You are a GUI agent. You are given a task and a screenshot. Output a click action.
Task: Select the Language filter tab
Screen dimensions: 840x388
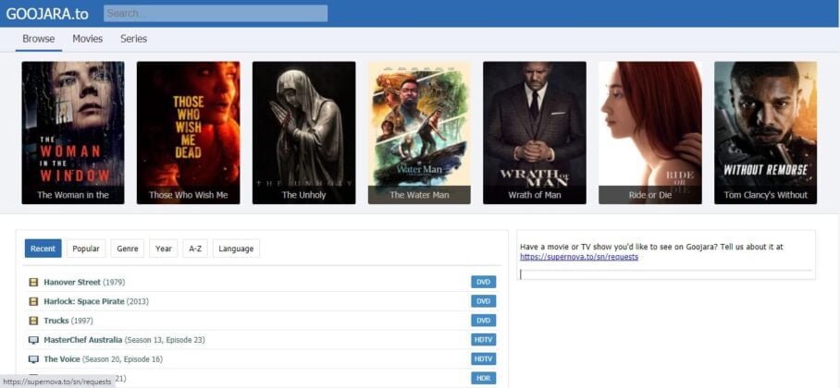[x=236, y=249]
